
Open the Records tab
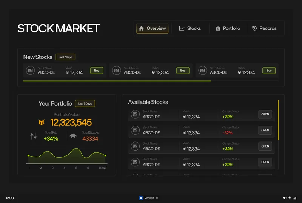(x=264, y=28)
